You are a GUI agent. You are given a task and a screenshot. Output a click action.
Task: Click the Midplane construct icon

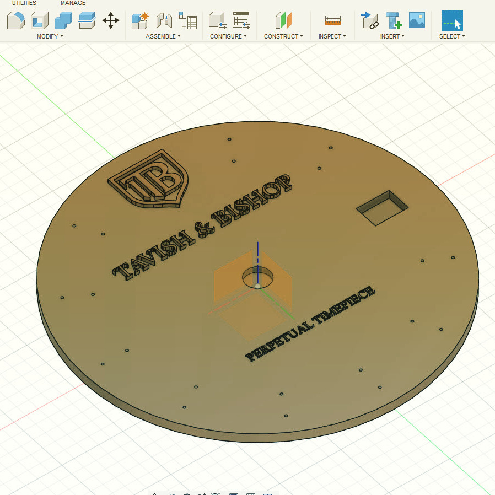(x=283, y=20)
